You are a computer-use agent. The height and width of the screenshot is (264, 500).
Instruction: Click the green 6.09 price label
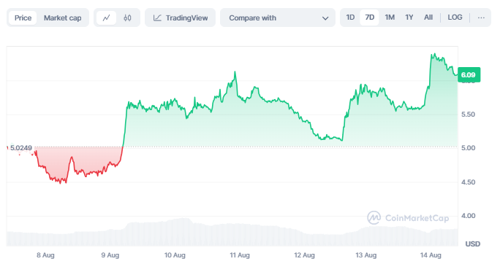click(x=469, y=74)
